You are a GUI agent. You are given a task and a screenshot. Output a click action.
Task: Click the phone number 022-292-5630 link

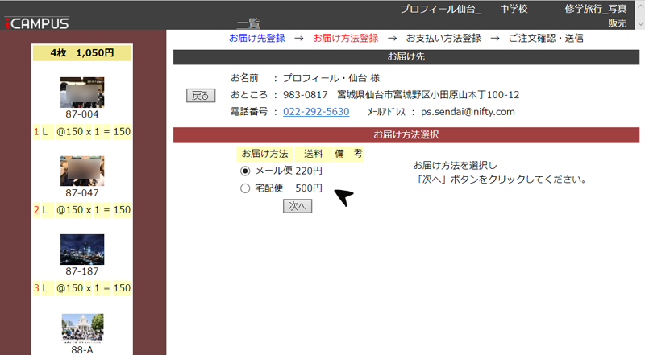(x=316, y=112)
